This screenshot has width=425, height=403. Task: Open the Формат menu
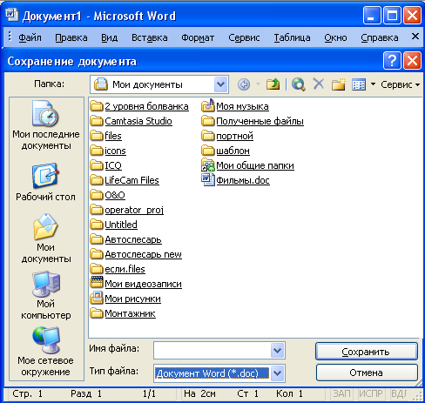coord(198,37)
